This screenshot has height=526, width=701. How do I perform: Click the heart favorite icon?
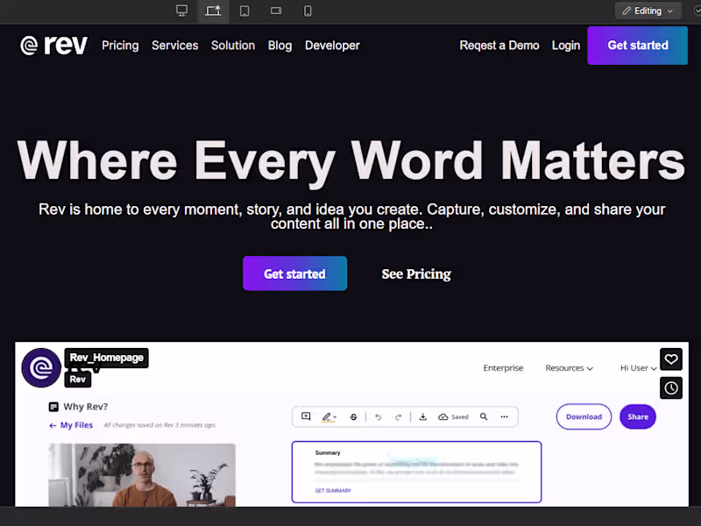[671, 359]
